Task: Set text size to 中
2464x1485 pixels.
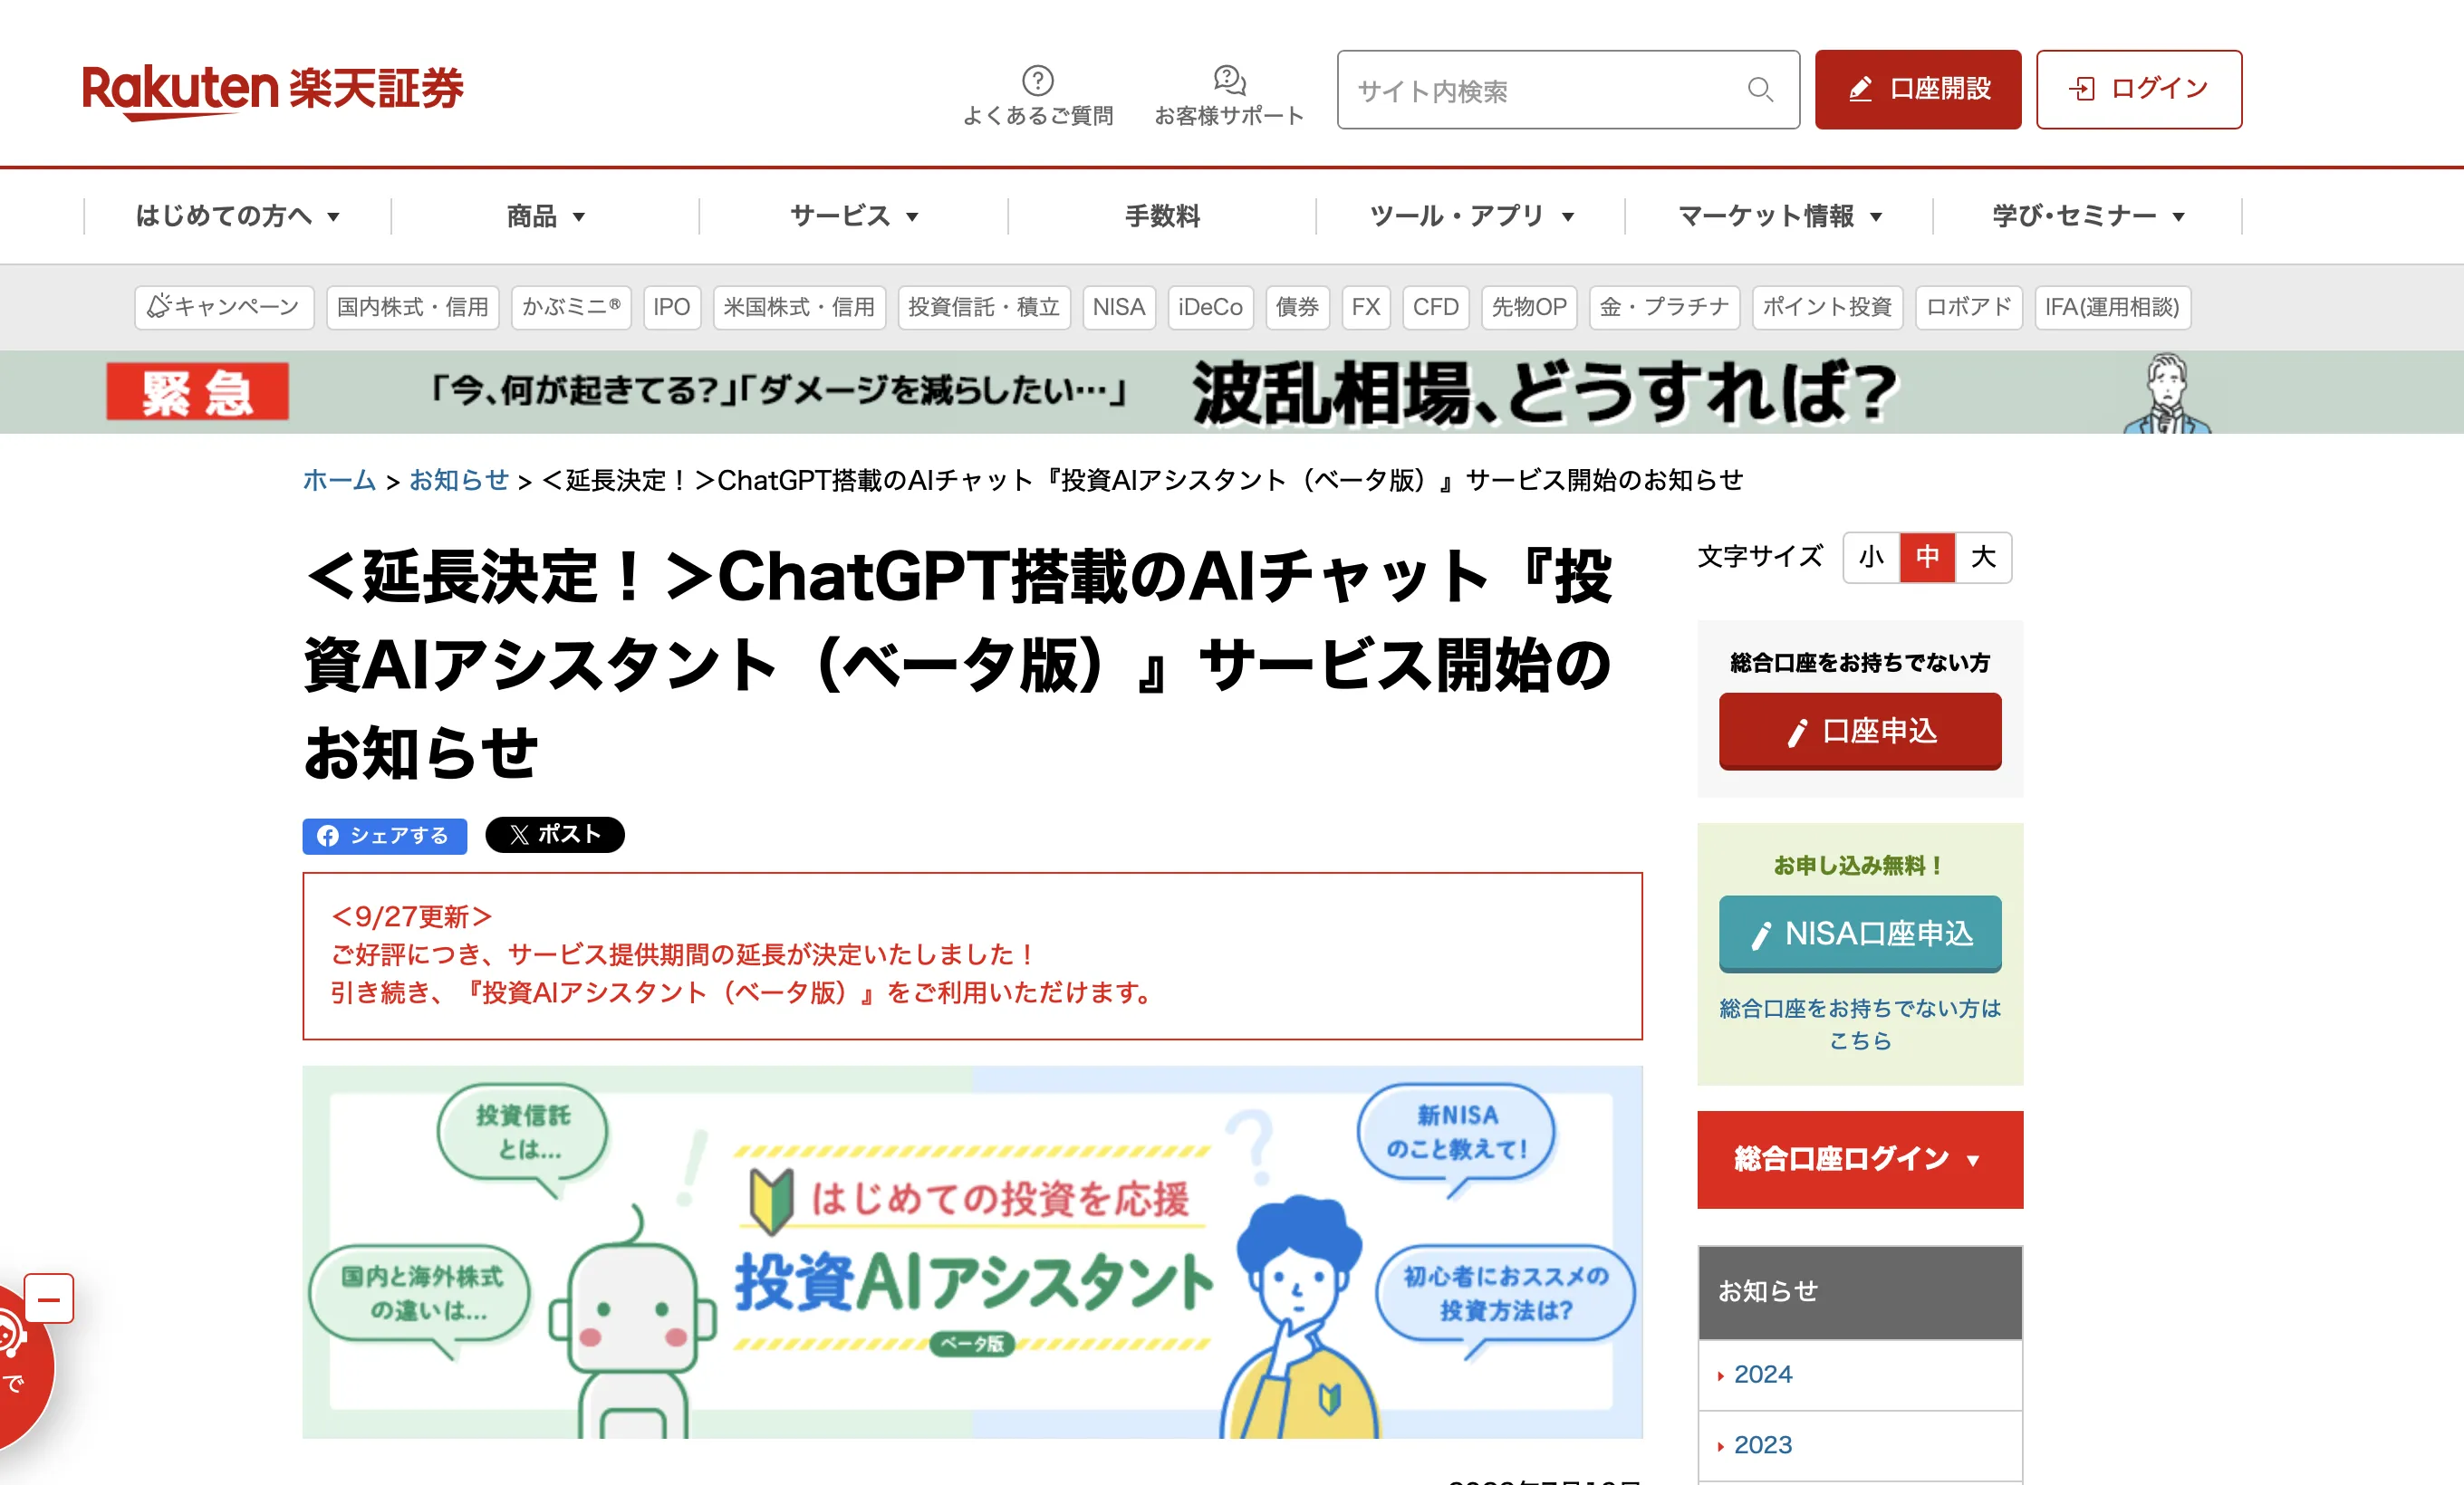Action: [x=1927, y=557]
